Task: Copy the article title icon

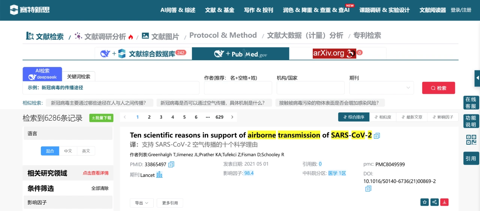Action: pos(377,136)
